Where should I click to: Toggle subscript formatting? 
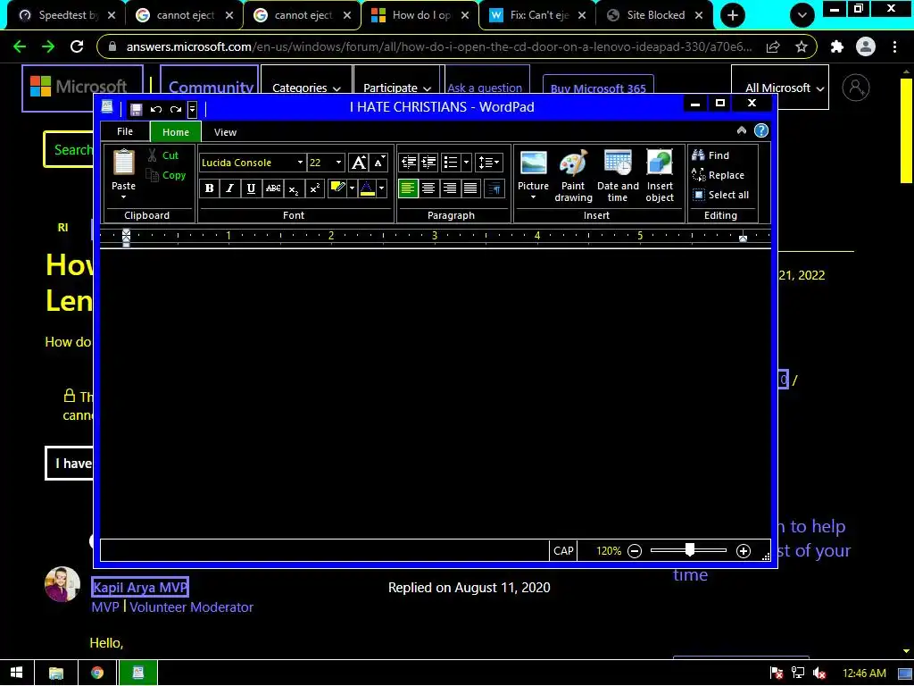click(x=294, y=188)
